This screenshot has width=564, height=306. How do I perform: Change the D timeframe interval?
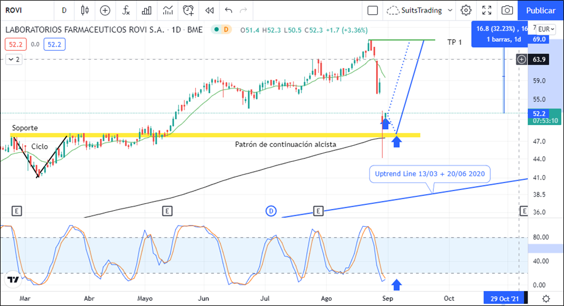coord(64,10)
